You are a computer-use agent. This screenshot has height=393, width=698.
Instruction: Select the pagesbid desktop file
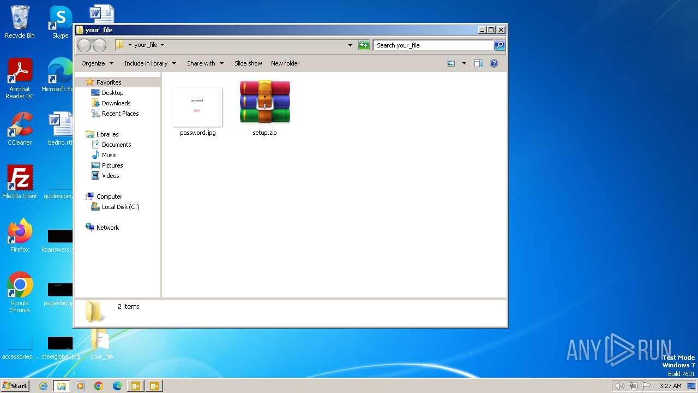[59, 294]
